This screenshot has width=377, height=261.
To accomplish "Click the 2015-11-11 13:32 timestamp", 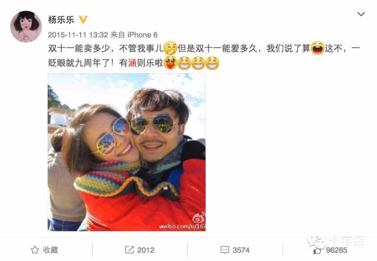I will pyautogui.click(x=78, y=35).
